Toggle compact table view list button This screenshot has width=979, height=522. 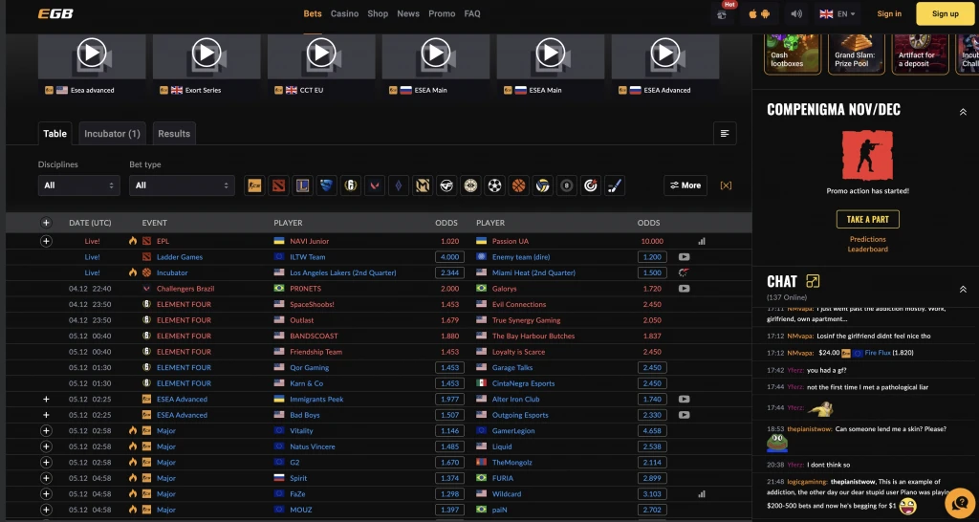tap(725, 134)
